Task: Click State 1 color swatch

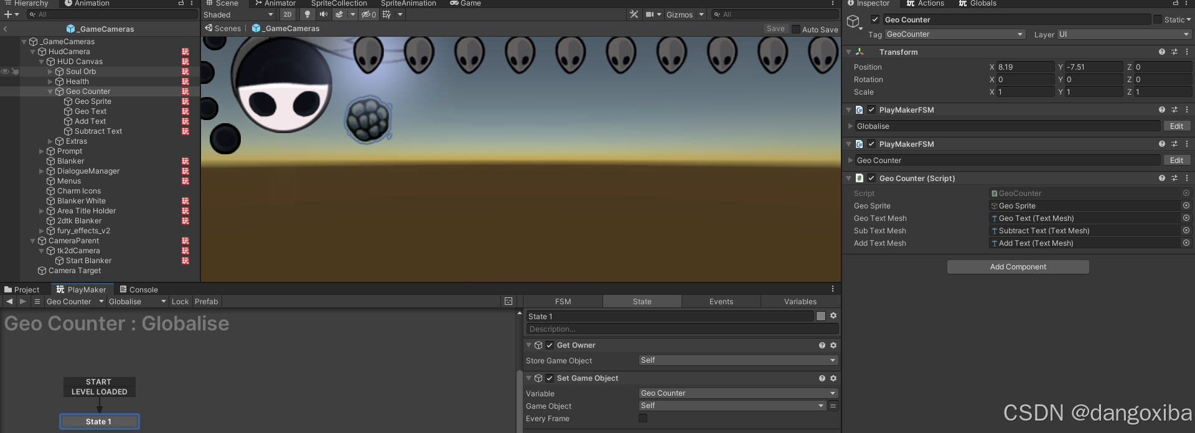Action: tap(821, 316)
